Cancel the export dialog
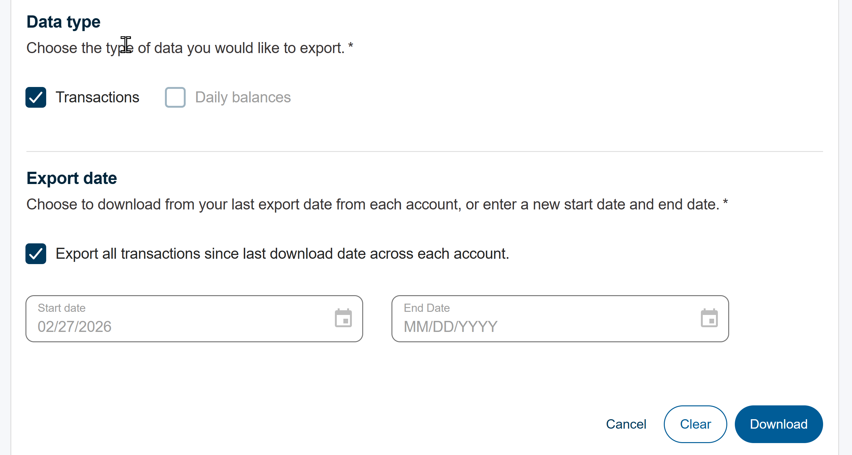The height and width of the screenshot is (455, 852). 626,424
